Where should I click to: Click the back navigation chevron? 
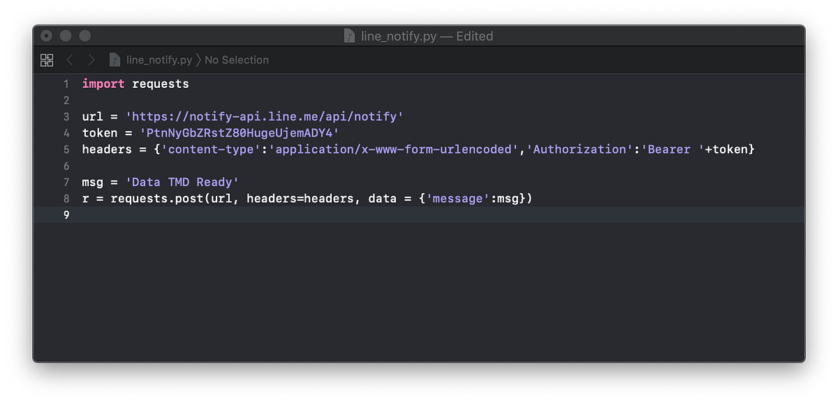pyautogui.click(x=69, y=60)
